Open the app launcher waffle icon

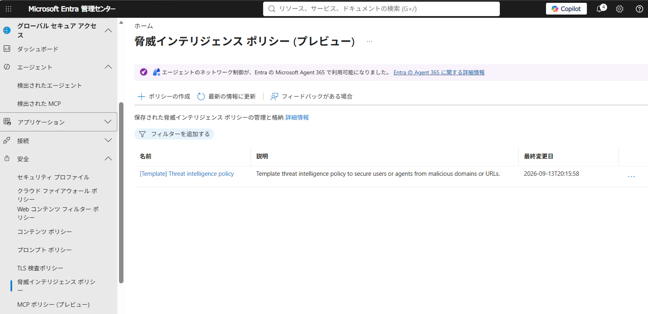click(8, 9)
